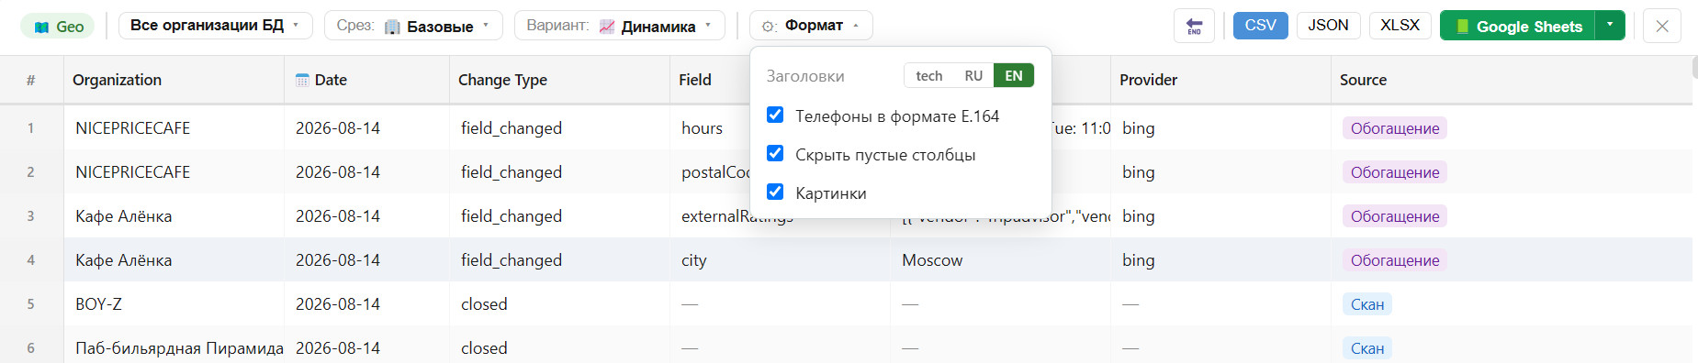The image size is (1698, 363).
Task: Click NICEPRICECAFE in row 1
Action: (132, 128)
